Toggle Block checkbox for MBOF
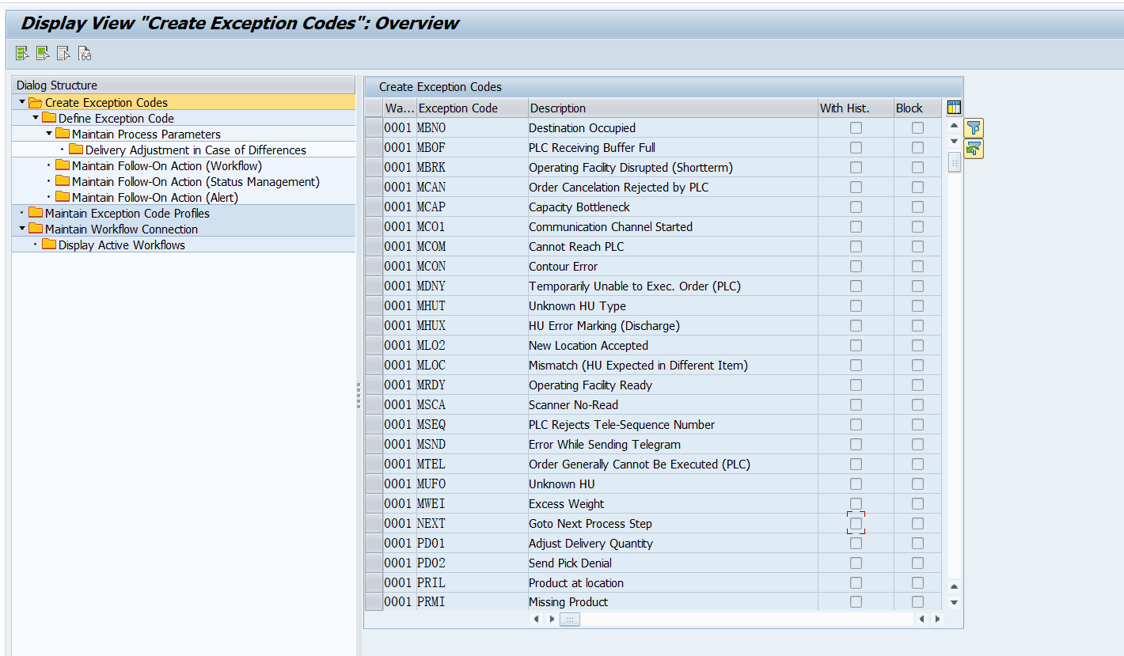 coord(917,148)
